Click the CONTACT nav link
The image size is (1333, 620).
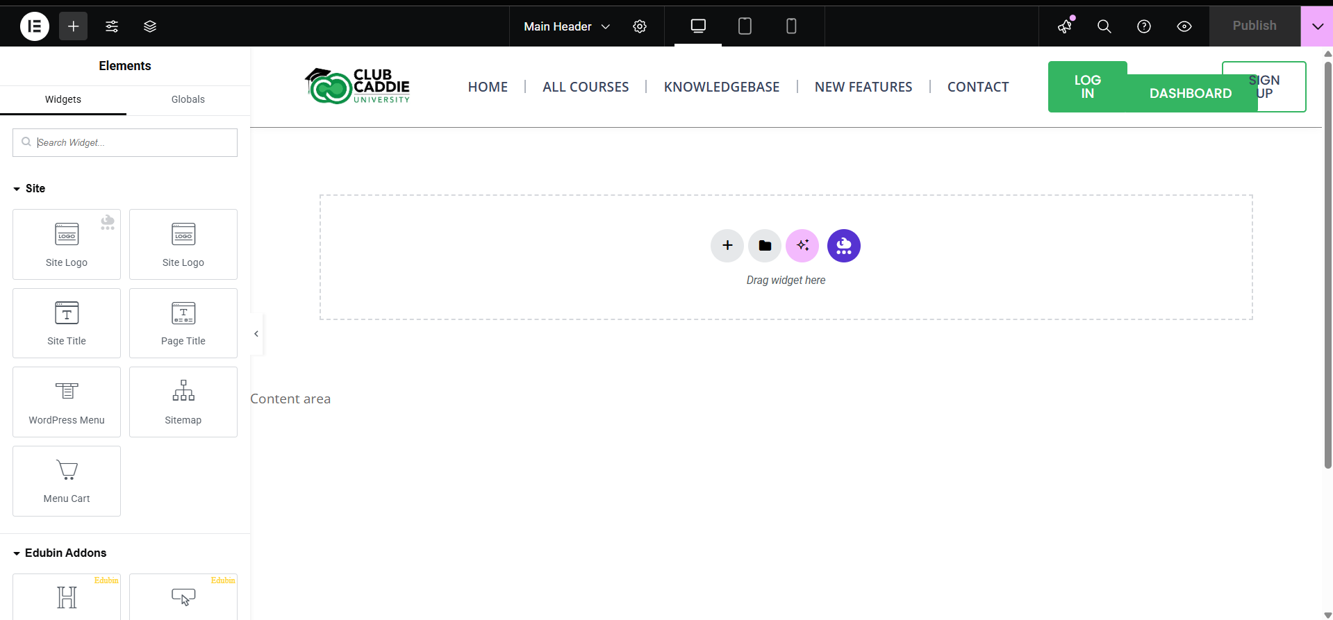[978, 87]
